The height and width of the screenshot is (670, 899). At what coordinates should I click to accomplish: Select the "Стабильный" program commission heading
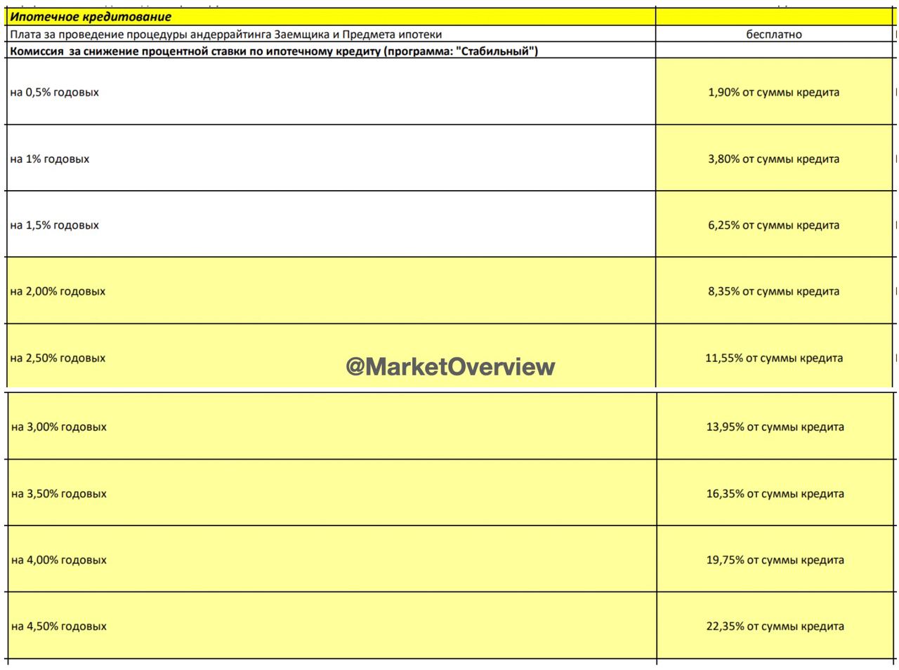click(274, 51)
